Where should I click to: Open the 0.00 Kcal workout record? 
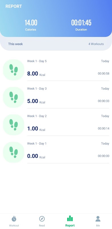(x=56, y=152)
